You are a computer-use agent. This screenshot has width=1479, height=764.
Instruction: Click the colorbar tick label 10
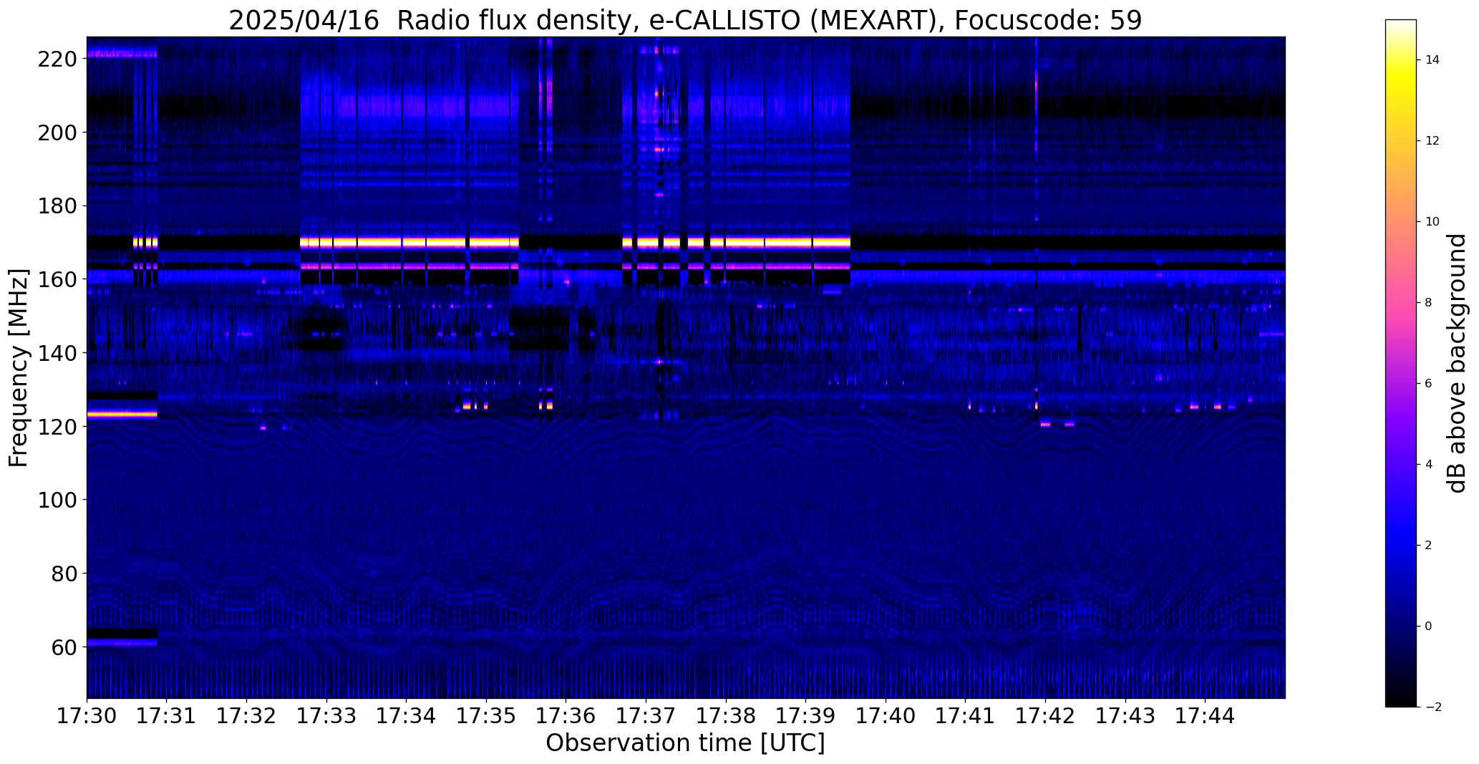pyautogui.click(x=1432, y=222)
